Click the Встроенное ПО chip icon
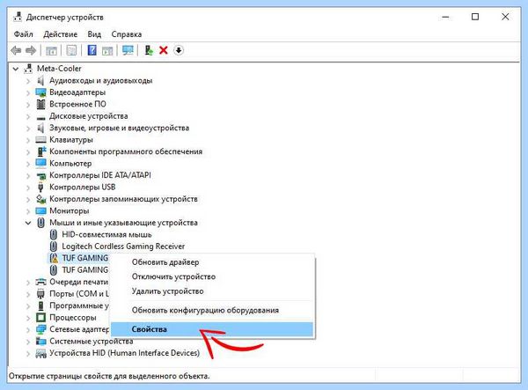The image size is (528, 390). tap(40, 104)
